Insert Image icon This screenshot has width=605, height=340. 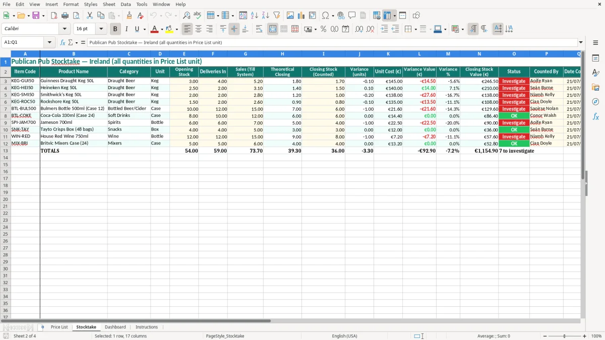(x=290, y=16)
